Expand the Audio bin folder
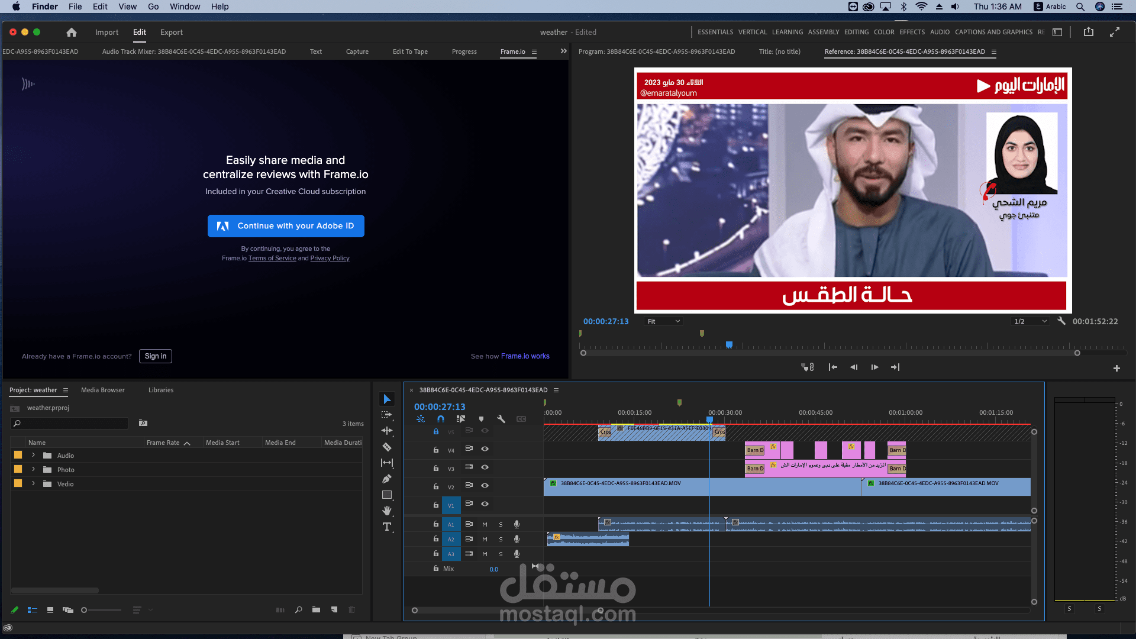Viewport: 1136px width, 639px height. click(x=34, y=455)
